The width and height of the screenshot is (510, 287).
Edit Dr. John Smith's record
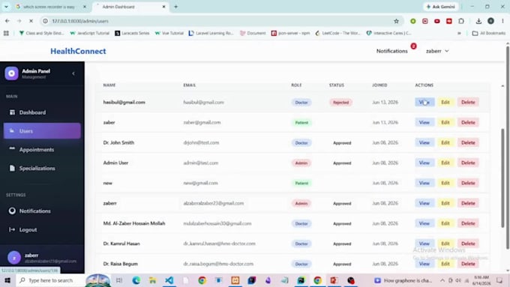[x=445, y=142]
